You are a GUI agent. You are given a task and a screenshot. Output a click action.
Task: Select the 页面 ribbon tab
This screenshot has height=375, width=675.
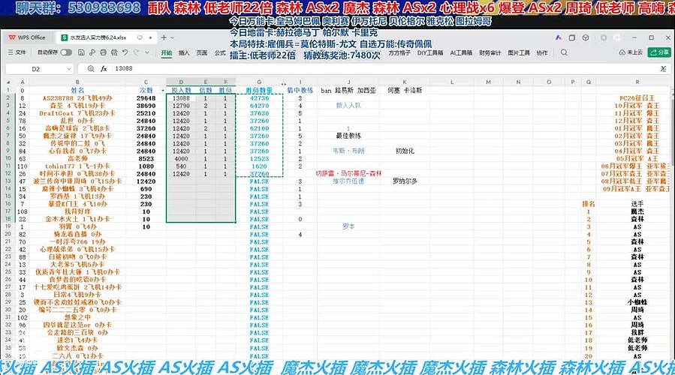(x=202, y=53)
